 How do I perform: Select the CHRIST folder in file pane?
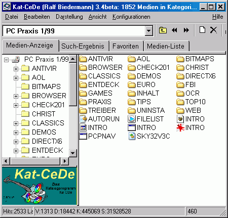(x=193, y=68)
